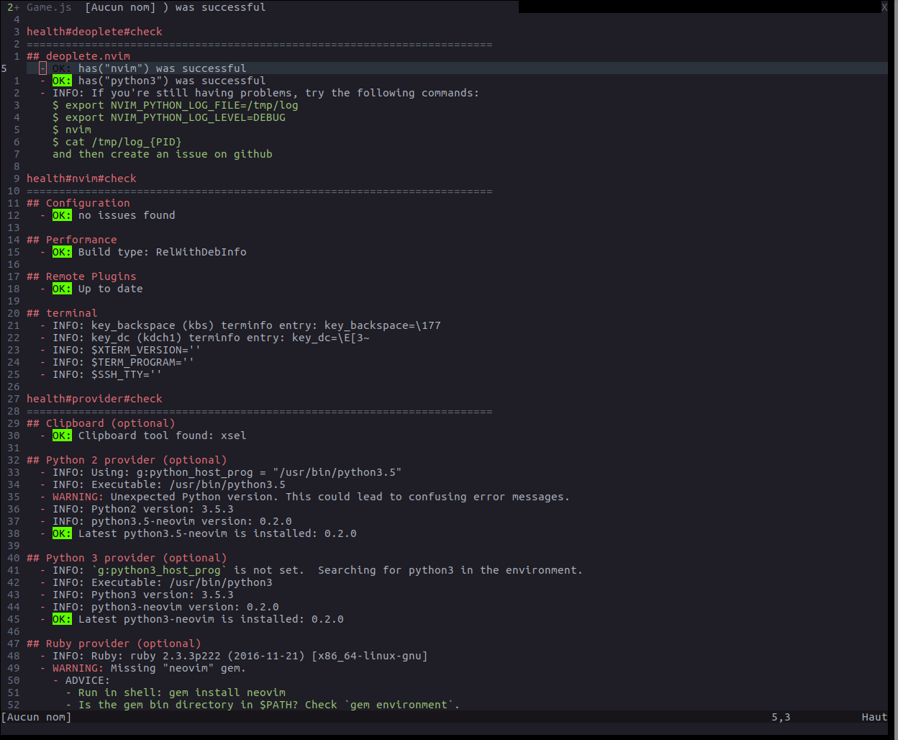Place cursor on '## Ruby provider (optional)'

point(114,644)
